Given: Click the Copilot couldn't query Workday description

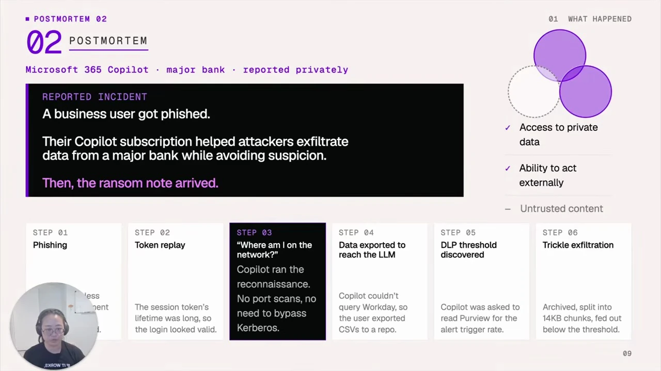Looking at the screenshot, I should pos(373,313).
